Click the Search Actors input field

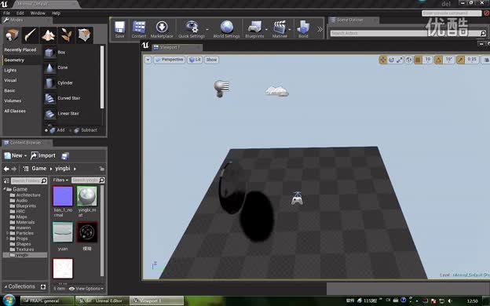pos(405,33)
